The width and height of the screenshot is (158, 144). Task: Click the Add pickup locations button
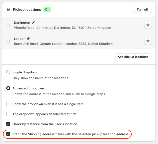133,57
